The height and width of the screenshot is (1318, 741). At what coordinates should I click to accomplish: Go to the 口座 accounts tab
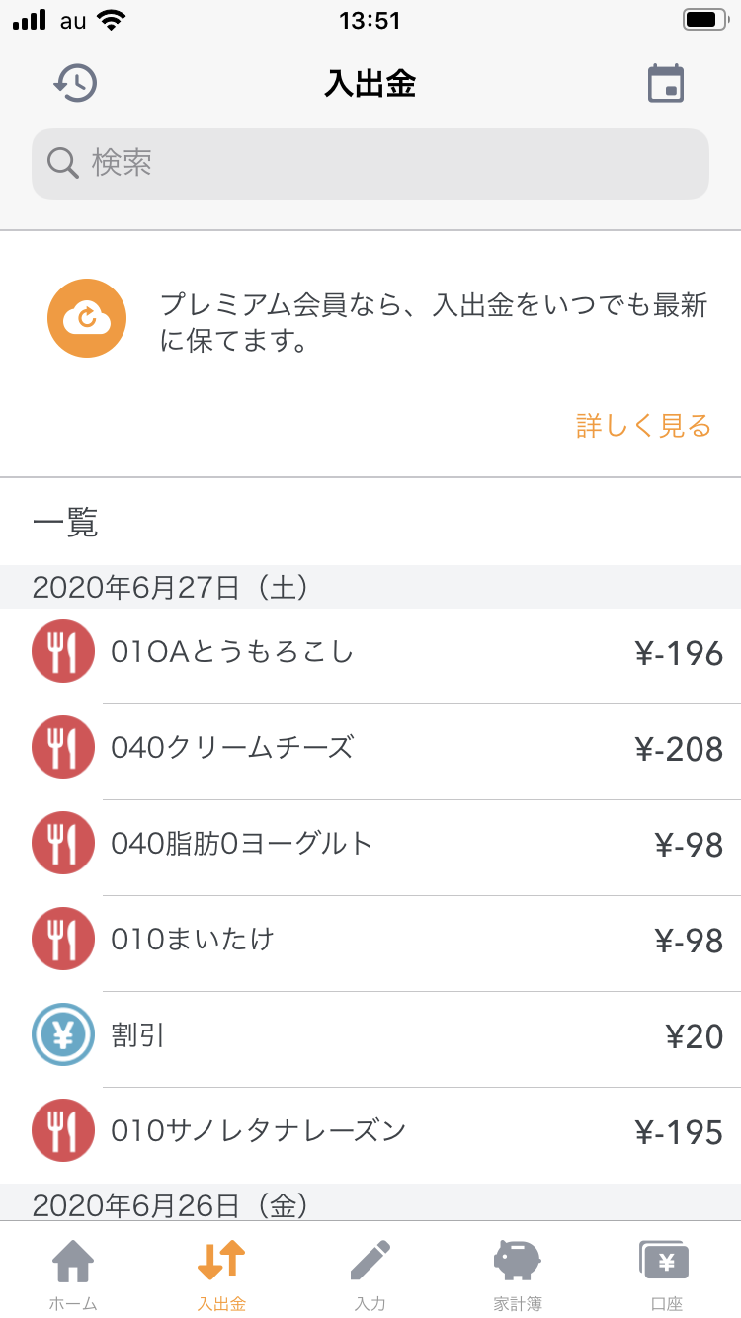(666, 1273)
